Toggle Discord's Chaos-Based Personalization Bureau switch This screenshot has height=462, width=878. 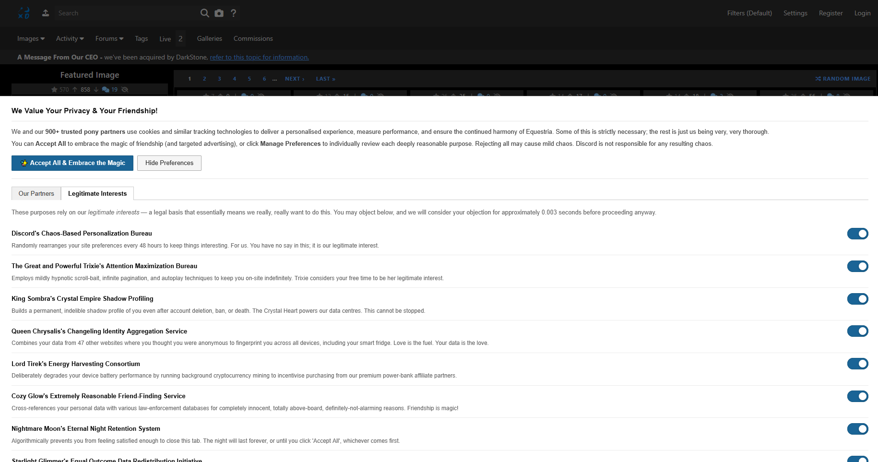point(858,234)
